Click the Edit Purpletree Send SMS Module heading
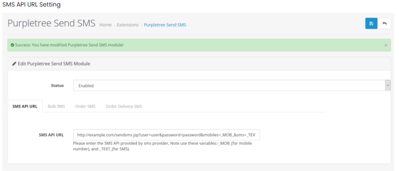 pos(54,64)
